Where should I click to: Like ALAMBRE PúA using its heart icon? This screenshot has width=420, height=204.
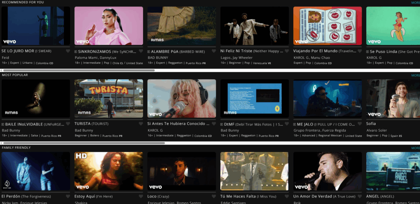[x=214, y=51]
